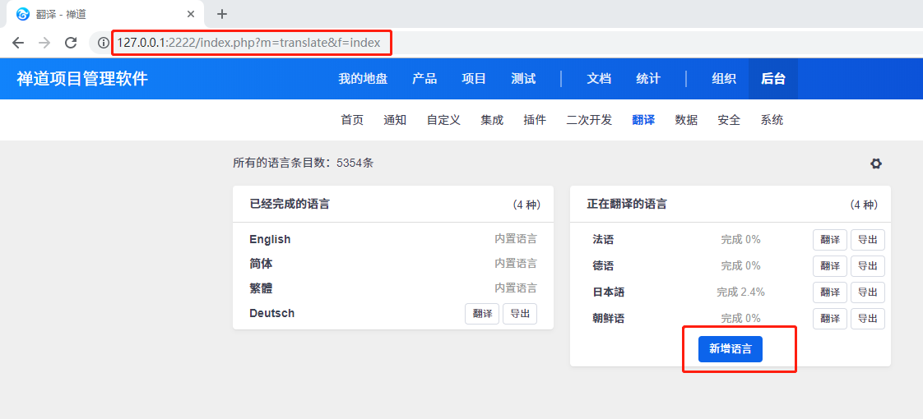
Task: Open the 我的地盘 main menu
Action: tap(363, 79)
